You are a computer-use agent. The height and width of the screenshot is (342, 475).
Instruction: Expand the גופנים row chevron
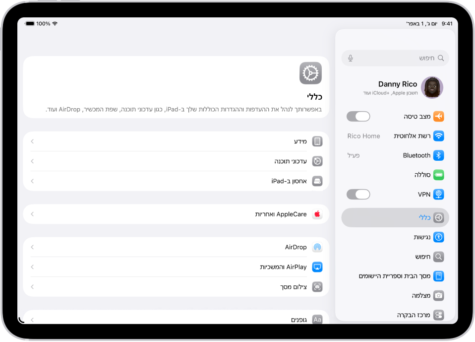click(x=32, y=320)
